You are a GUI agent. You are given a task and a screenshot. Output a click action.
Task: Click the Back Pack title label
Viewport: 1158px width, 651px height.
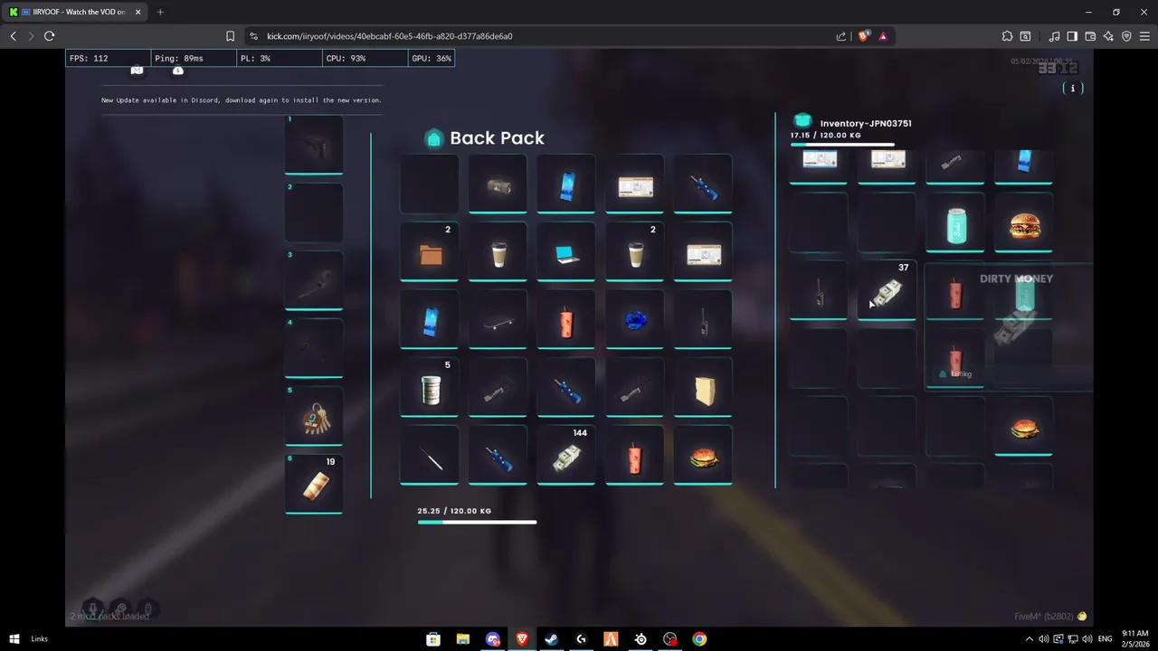click(497, 137)
